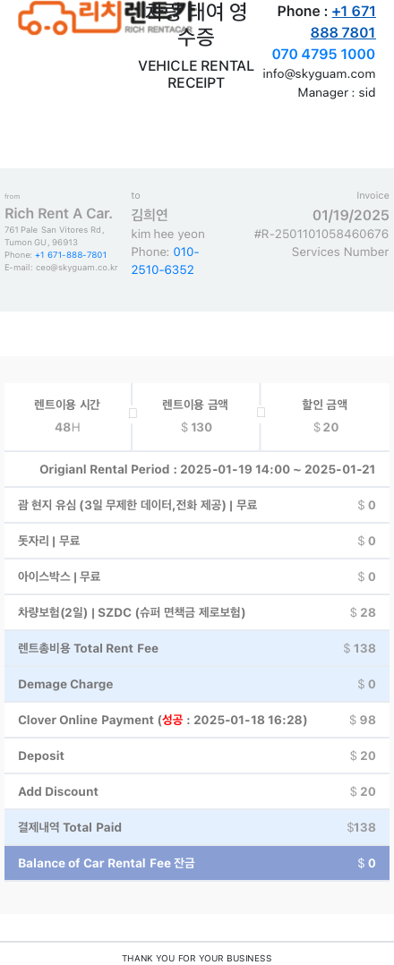Screen dimensions: 394x965
Task: Click the VEHICLE RENTAL RECEIPT heading
Action: [x=196, y=74]
